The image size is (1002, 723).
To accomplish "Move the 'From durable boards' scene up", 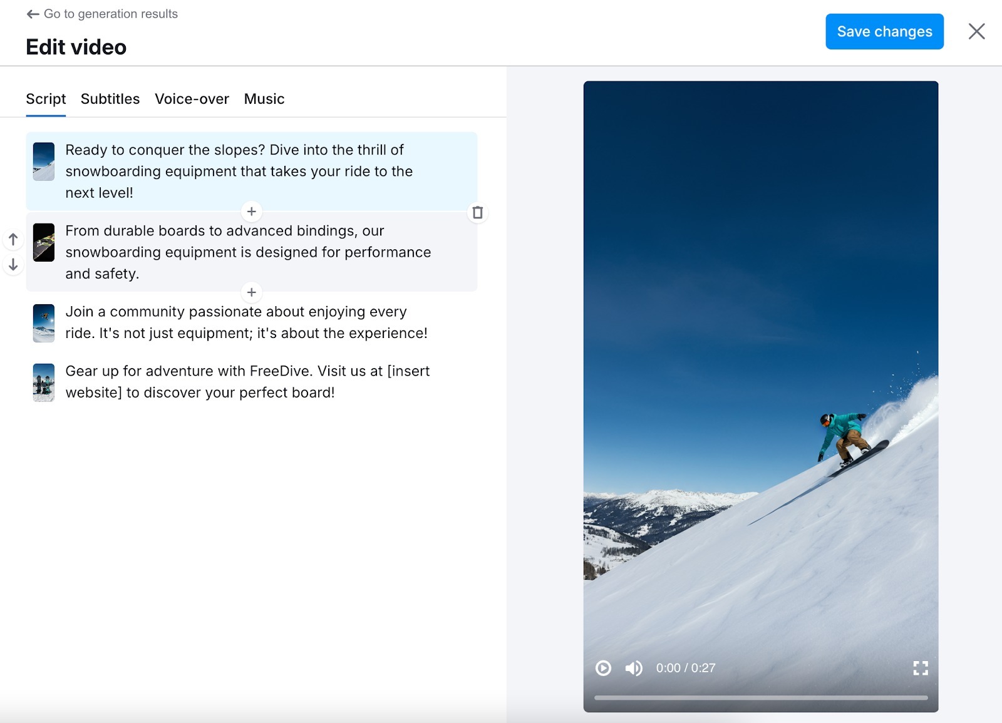I will 13,239.
